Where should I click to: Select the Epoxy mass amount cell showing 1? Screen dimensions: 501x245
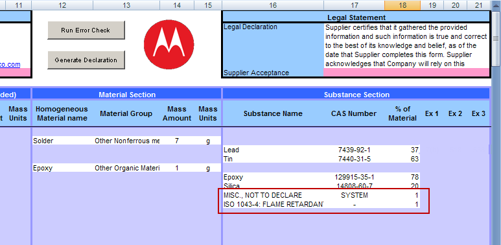[x=177, y=168]
